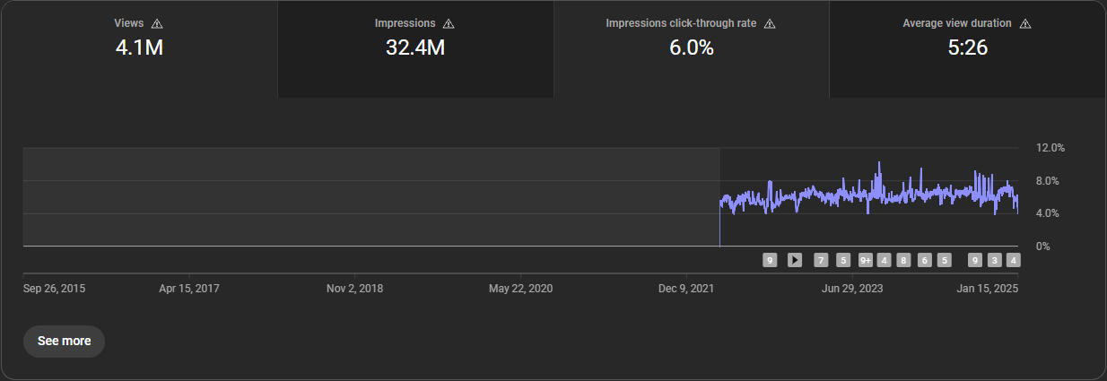The height and width of the screenshot is (381, 1107).
Task: Click the tallest spike on the purple chart line
Action: [879, 164]
